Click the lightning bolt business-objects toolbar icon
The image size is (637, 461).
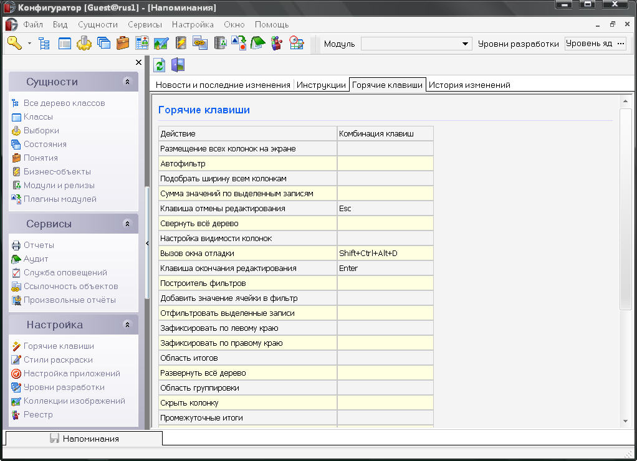pyautogui.click(x=181, y=43)
